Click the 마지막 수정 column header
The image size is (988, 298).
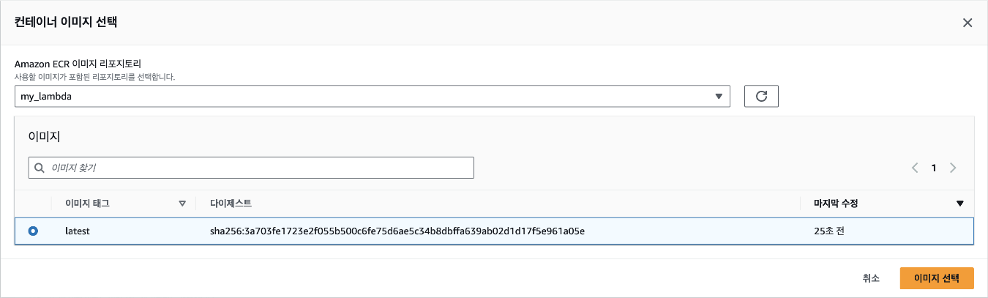click(836, 204)
